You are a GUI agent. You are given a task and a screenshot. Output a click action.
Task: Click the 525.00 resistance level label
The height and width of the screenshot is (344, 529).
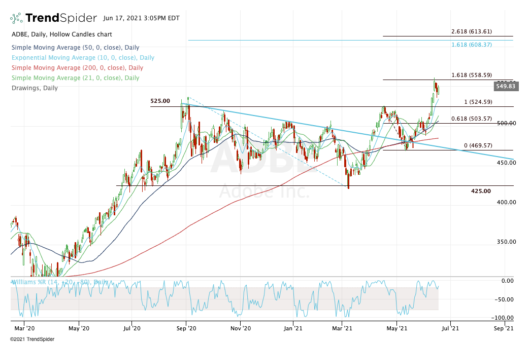(160, 101)
